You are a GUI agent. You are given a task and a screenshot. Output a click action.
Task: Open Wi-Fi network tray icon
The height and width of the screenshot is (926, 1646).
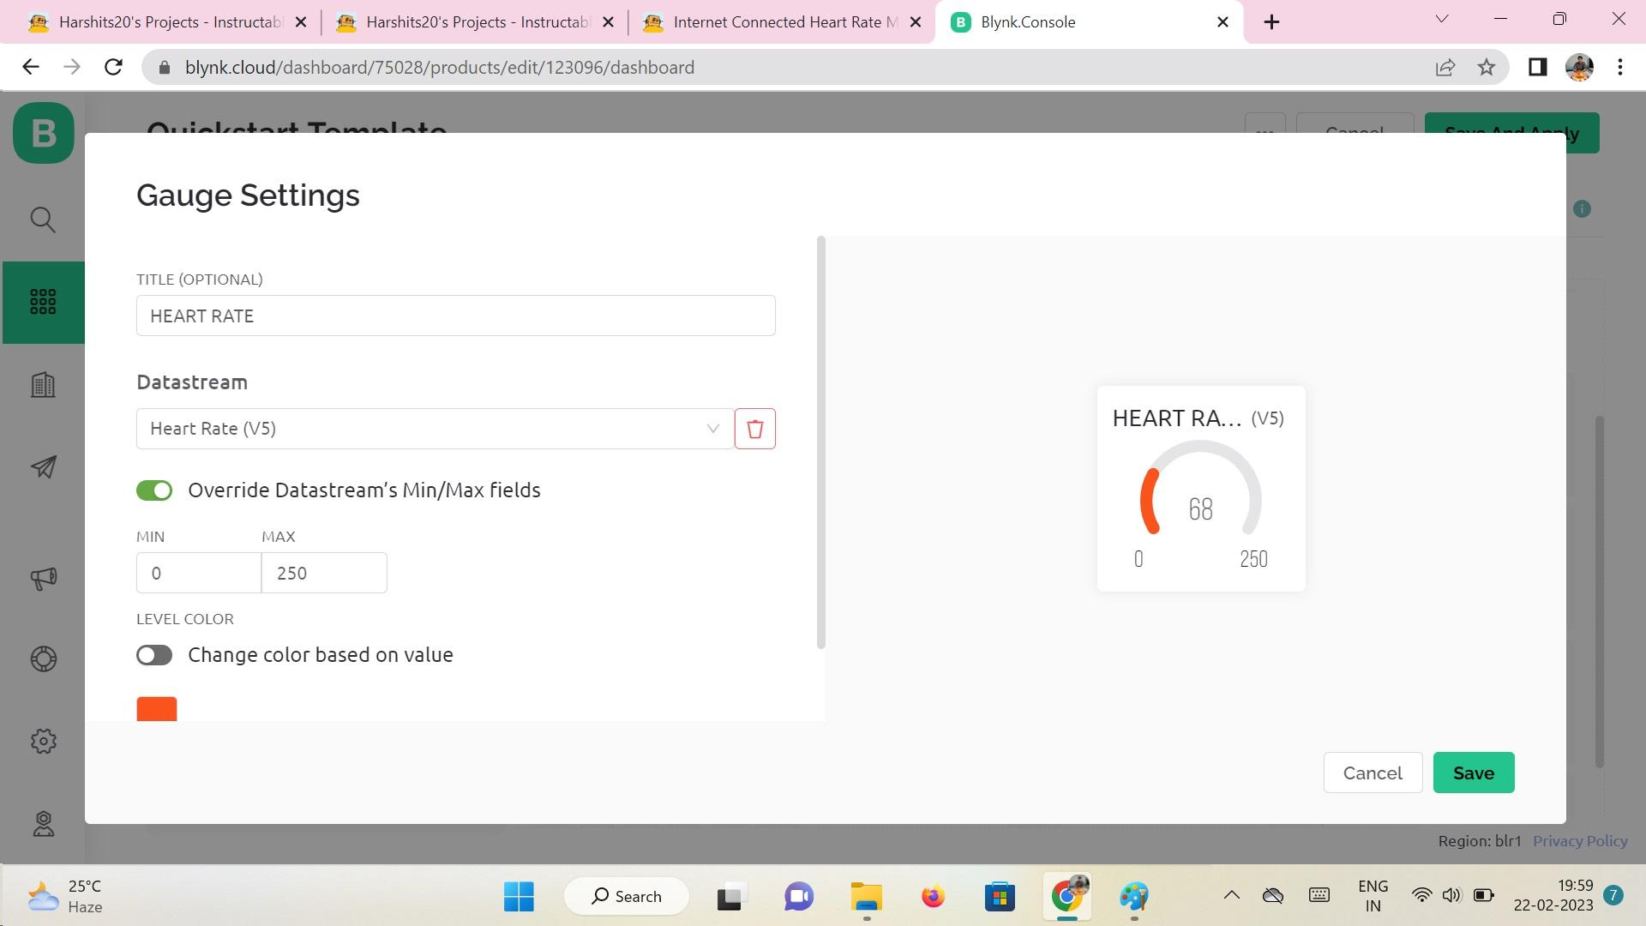[1421, 896]
